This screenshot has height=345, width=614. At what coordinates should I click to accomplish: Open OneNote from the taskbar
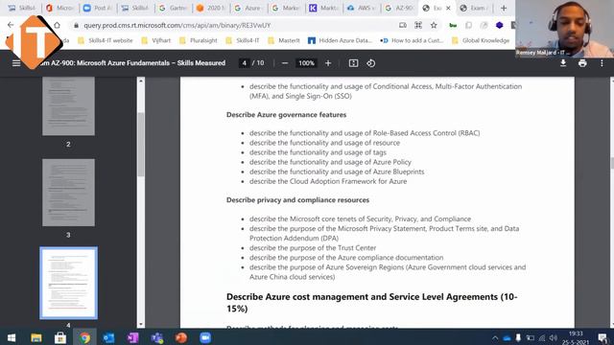pos(133,337)
